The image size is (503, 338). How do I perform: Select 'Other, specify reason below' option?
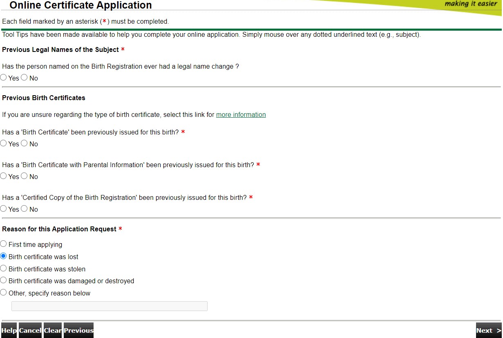point(3,293)
